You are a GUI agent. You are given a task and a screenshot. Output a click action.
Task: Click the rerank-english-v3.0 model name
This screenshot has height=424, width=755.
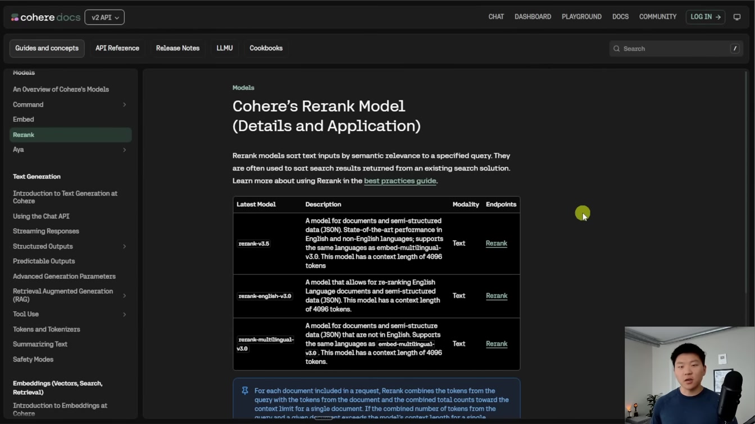coord(265,296)
